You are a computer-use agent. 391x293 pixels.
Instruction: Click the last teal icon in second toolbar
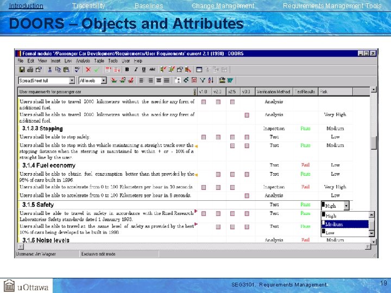pyautogui.click(x=230, y=80)
